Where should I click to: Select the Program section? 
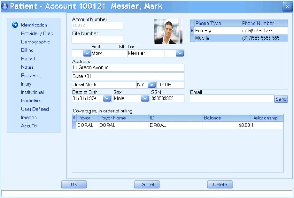(x=30, y=76)
